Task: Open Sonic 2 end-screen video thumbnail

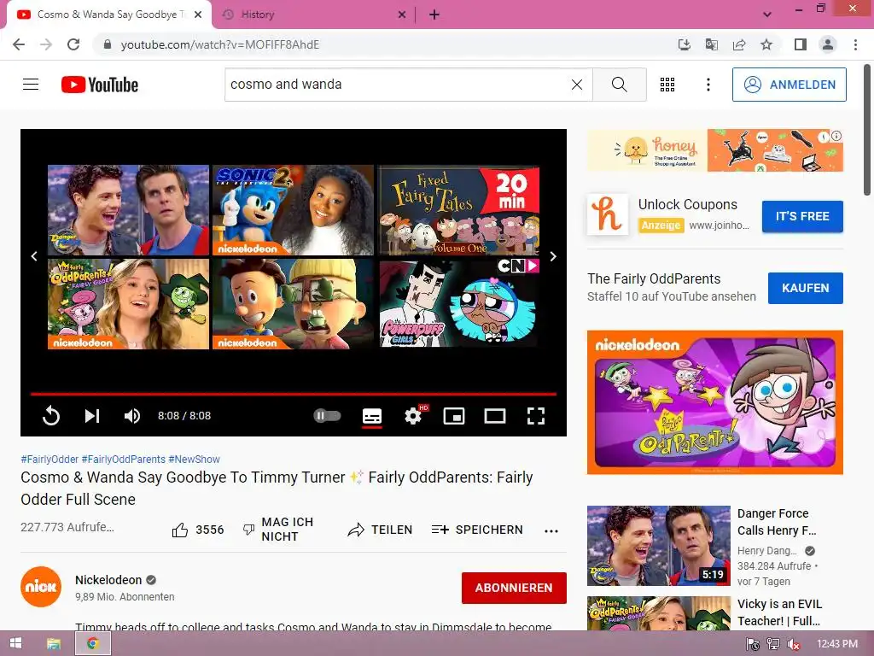Action: pos(294,210)
